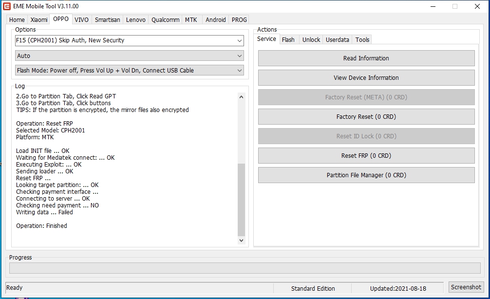Click 'Operation: Reset FRP' log line
Image resolution: width=490 pixels, height=299 pixels.
pyautogui.click(x=44, y=123)
